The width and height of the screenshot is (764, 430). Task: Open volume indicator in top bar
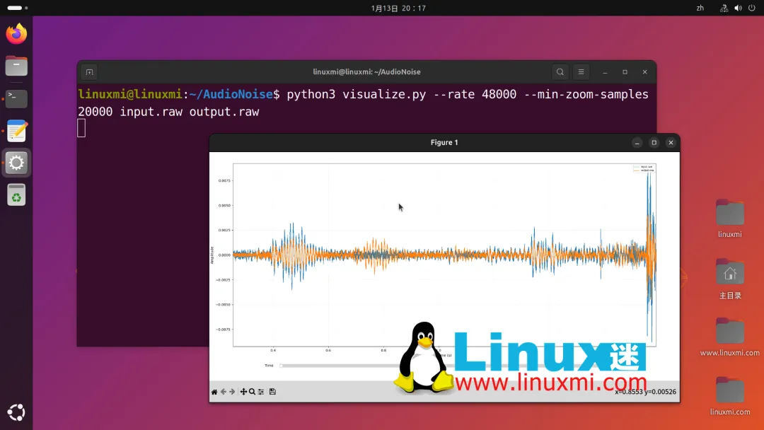(x=738, y=8)
